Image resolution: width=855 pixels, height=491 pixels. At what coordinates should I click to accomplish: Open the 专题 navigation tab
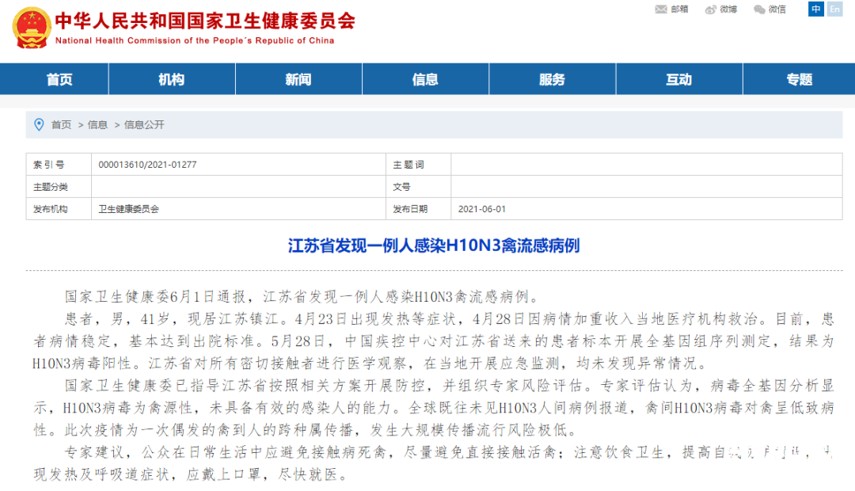800,79
